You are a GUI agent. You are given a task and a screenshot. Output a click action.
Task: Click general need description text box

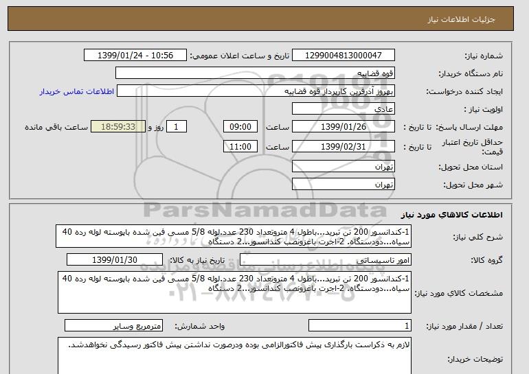[234, 237]
